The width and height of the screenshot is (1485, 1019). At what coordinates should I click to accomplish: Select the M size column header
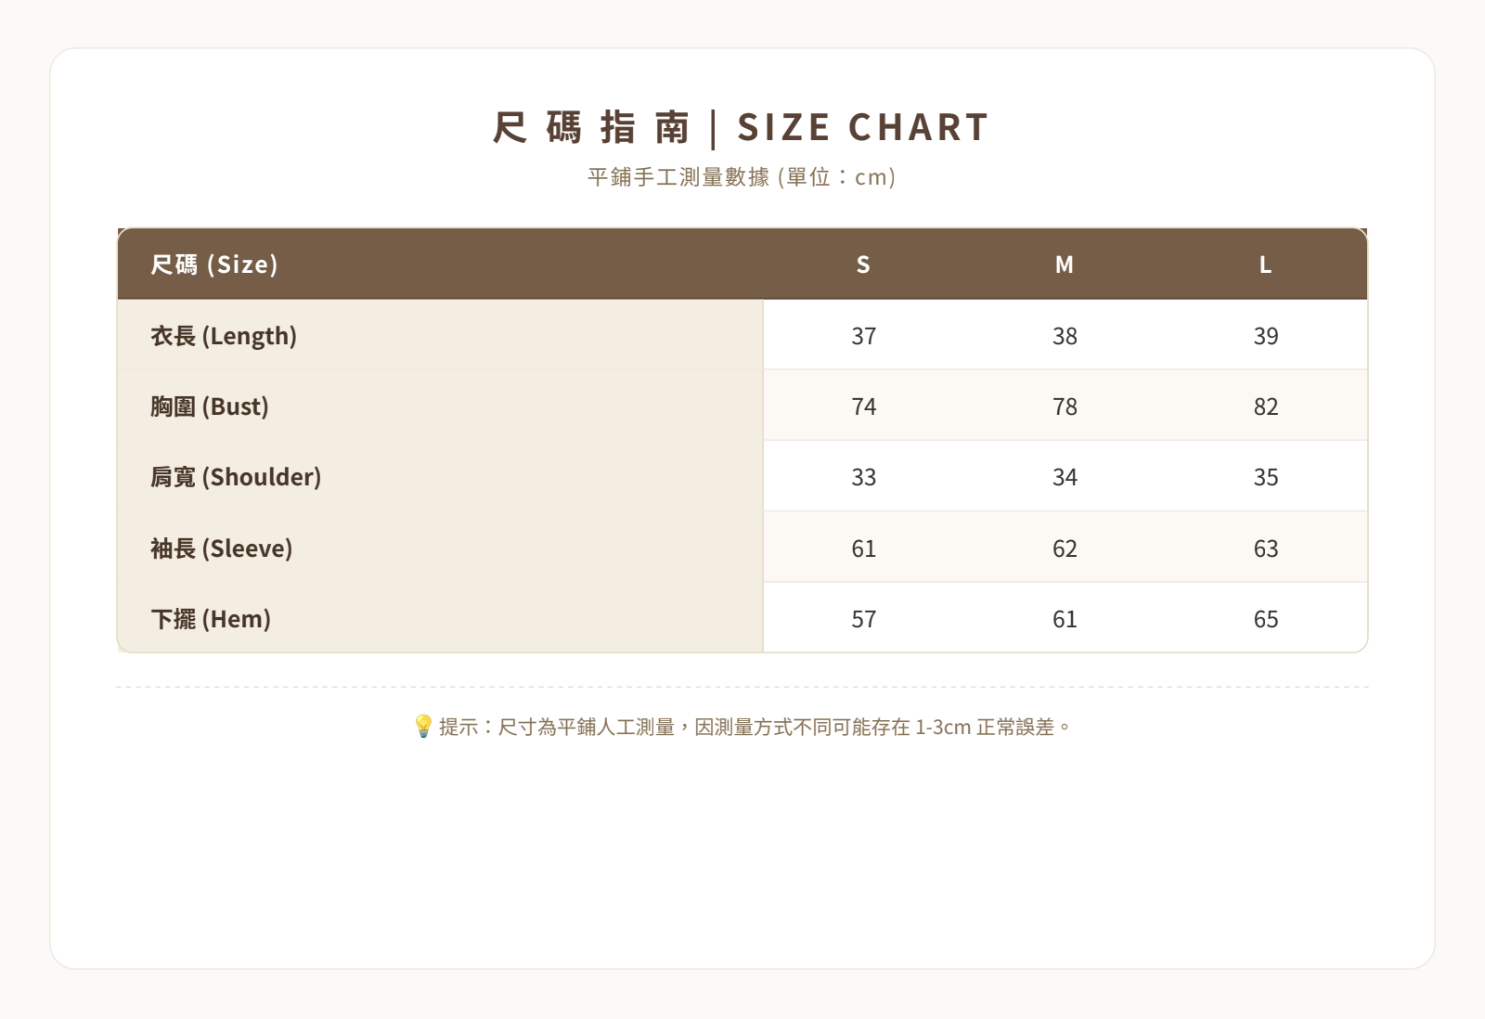[x=1065, y=264]
